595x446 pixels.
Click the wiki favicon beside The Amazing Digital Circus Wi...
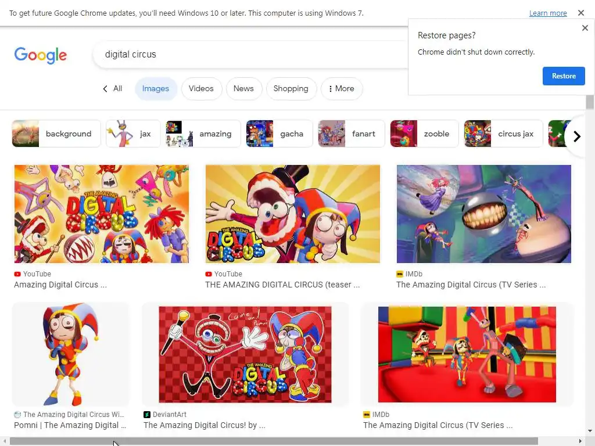tap(17, 415)
